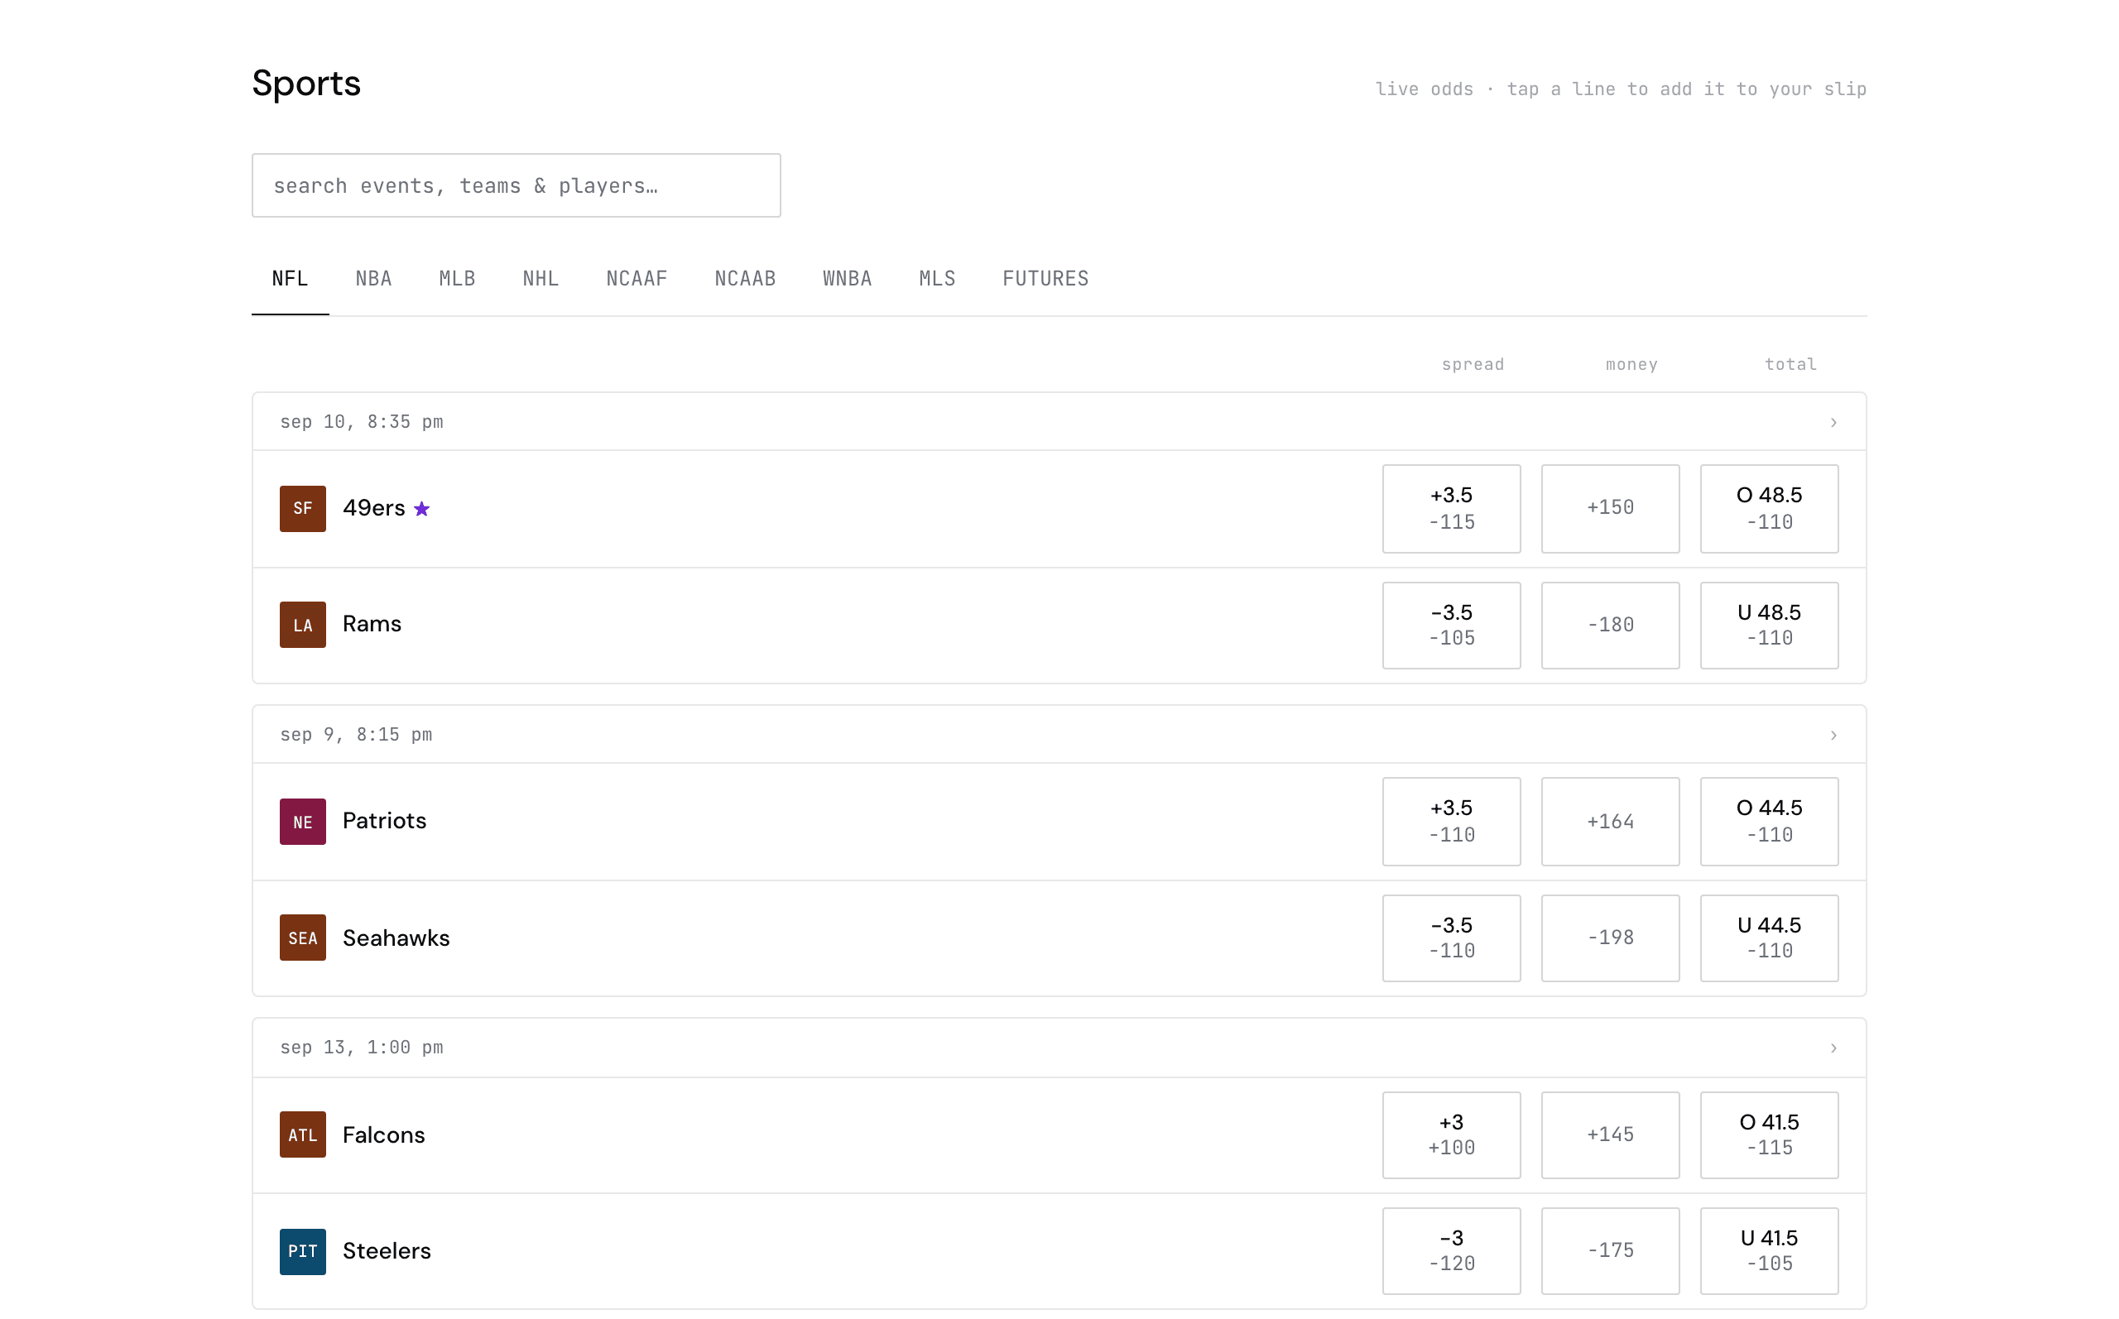Screen dimensions: 2119x1319
Task: Click the Falcons team name
Action: [384, 1136]
